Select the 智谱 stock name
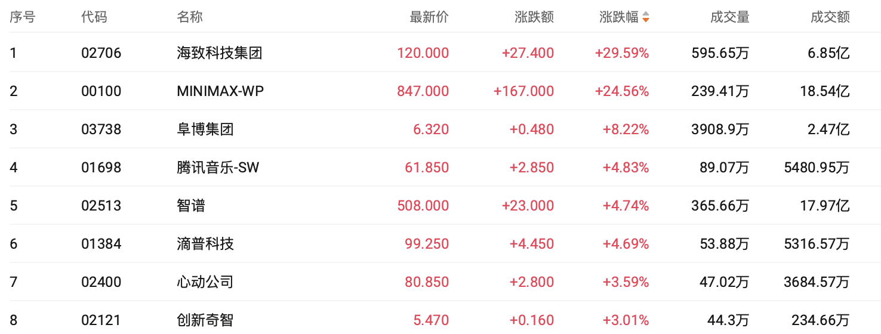Screen dimensions: 881x334 (191, 206)
